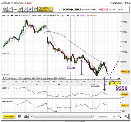Click the floppy disk save icon

[x=20, y=117]
